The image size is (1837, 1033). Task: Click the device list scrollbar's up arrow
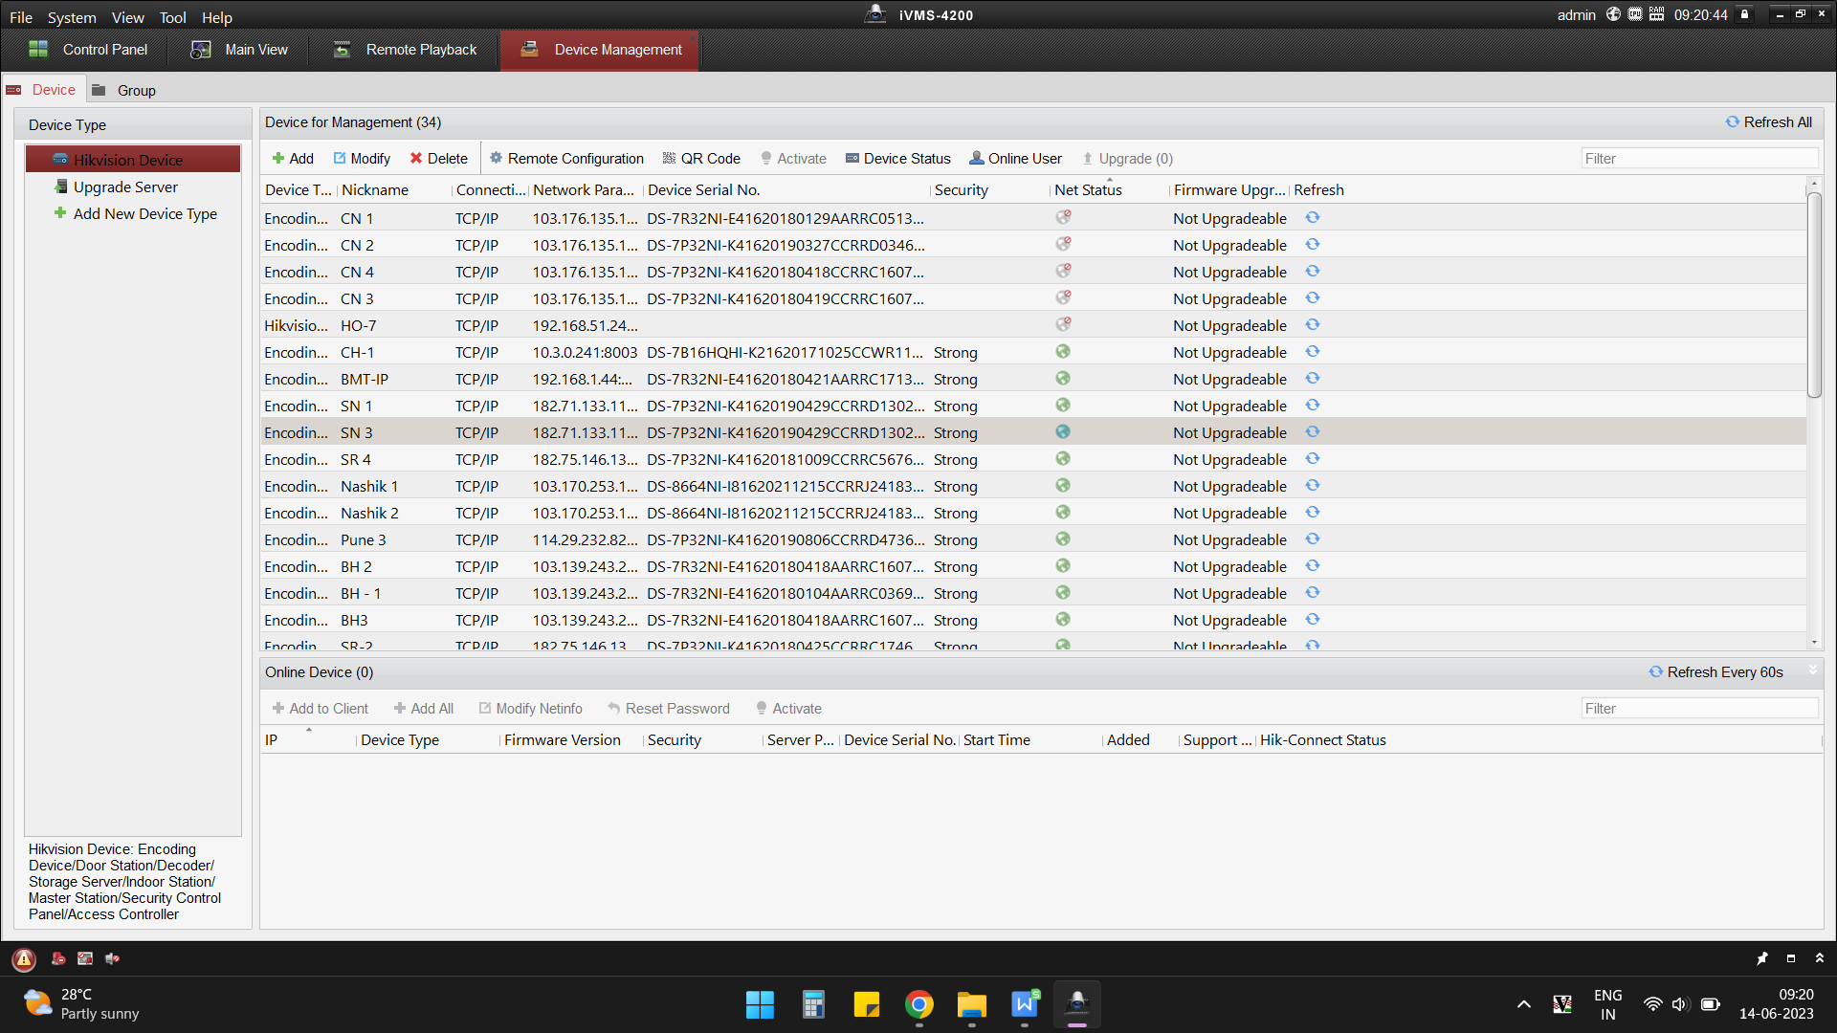coord(1814,183)
